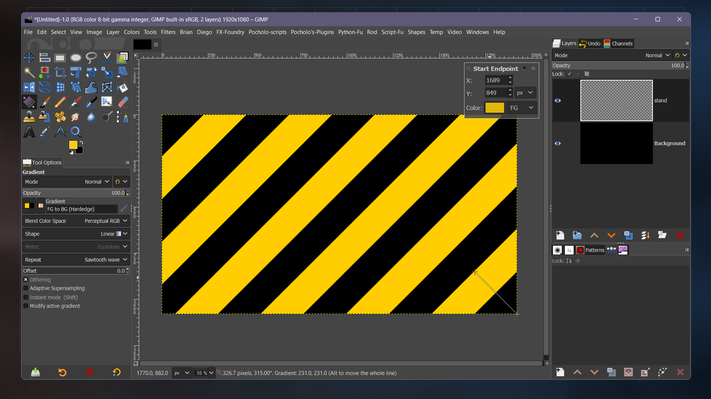Select the Text tool
Viewport: 711px width, 399px height.
click(x=29, y=132)
